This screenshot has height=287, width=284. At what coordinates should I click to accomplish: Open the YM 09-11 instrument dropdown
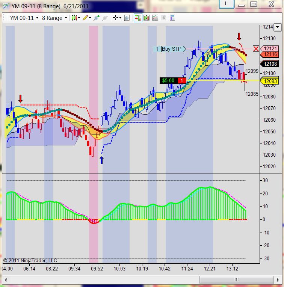[24, 18]
